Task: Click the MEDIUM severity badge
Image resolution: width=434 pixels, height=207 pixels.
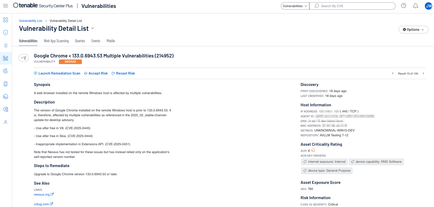Action: point(70,62)
